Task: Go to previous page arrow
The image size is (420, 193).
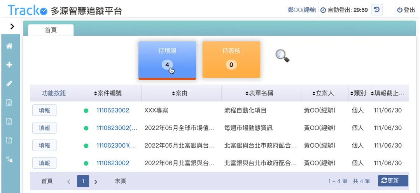Action: tap(68, 182)
